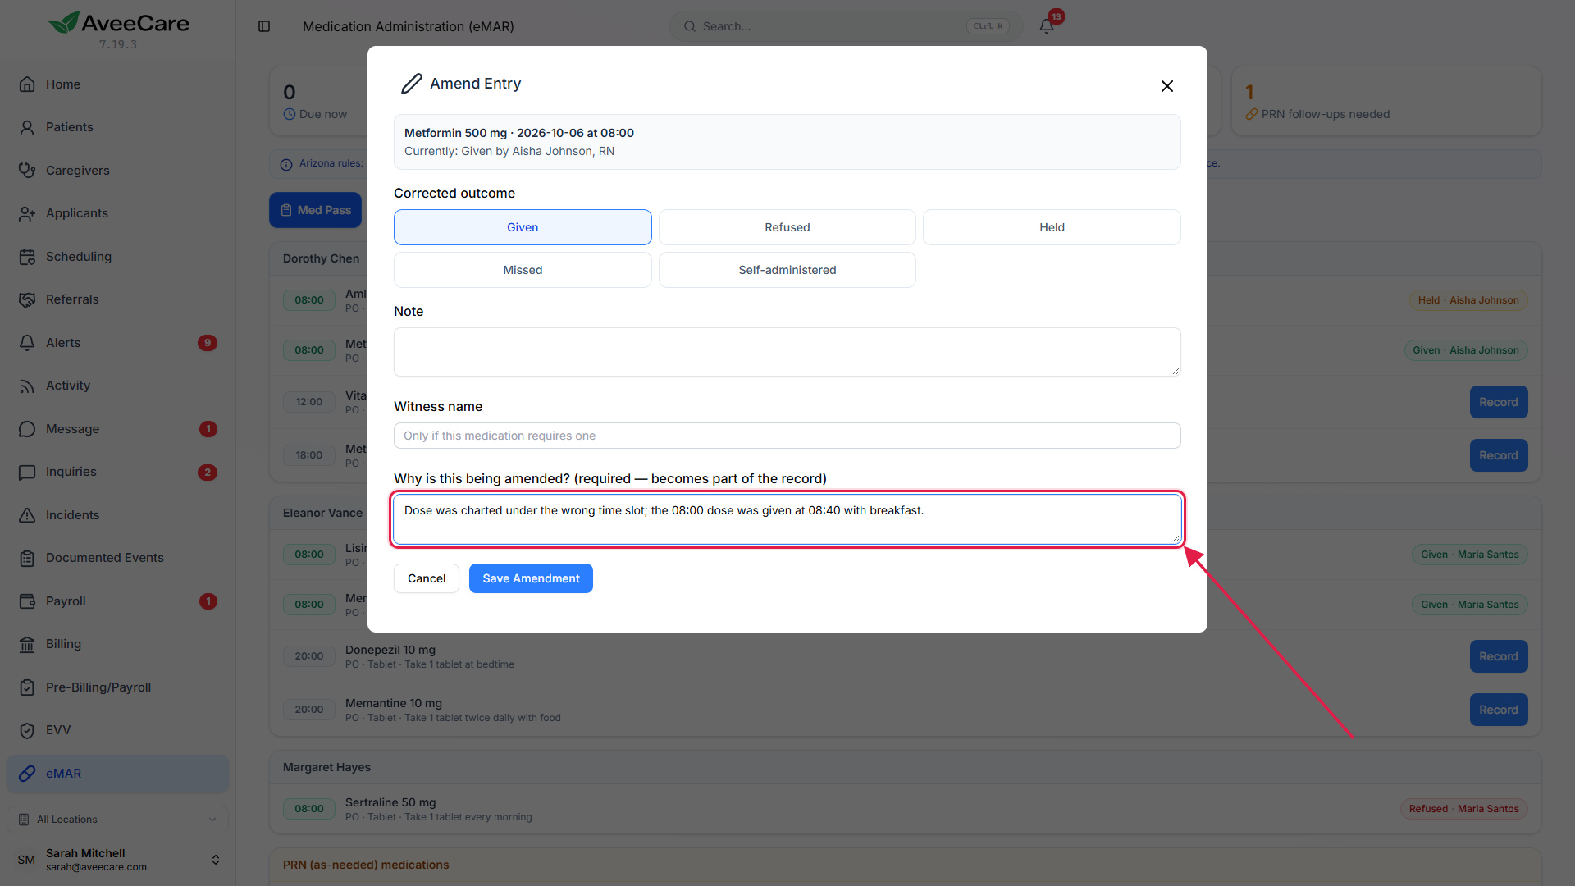
Task: Open the notifications bell
Action: point(1047,26)
